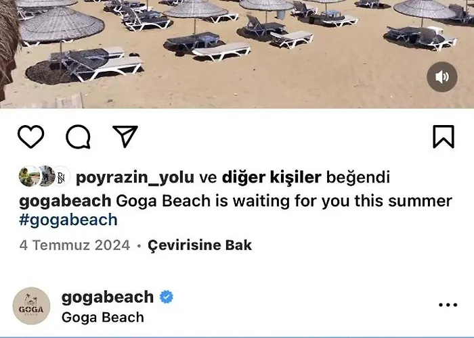Open the poyrazin_yolu user profile
This screenshot has width=474, height=338.
coord(135,177)
